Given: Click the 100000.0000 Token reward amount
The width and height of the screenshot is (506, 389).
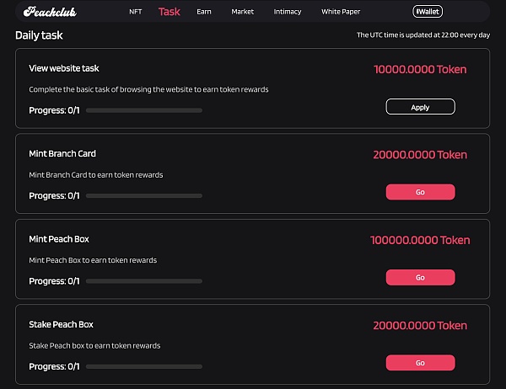Looking at the screenshot, I should (x=420, y=240).
